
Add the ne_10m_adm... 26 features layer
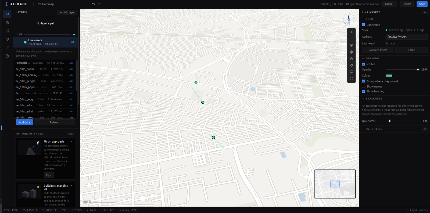(x=71, y=106)
